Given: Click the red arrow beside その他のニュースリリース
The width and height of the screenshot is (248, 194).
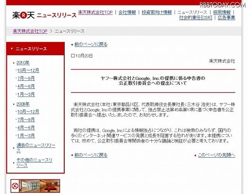Looking at the screenshot, I should (x=14, y=163).
